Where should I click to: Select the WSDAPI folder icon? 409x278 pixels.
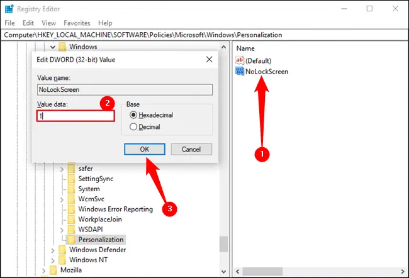coord(72,230)
